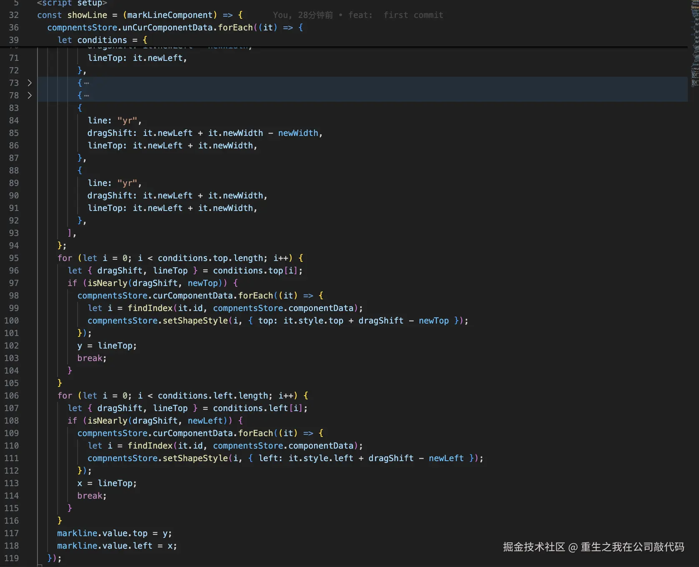Select line number 84 in the gutter
This screenshot has width=699, height=567.
click(14, 120)
